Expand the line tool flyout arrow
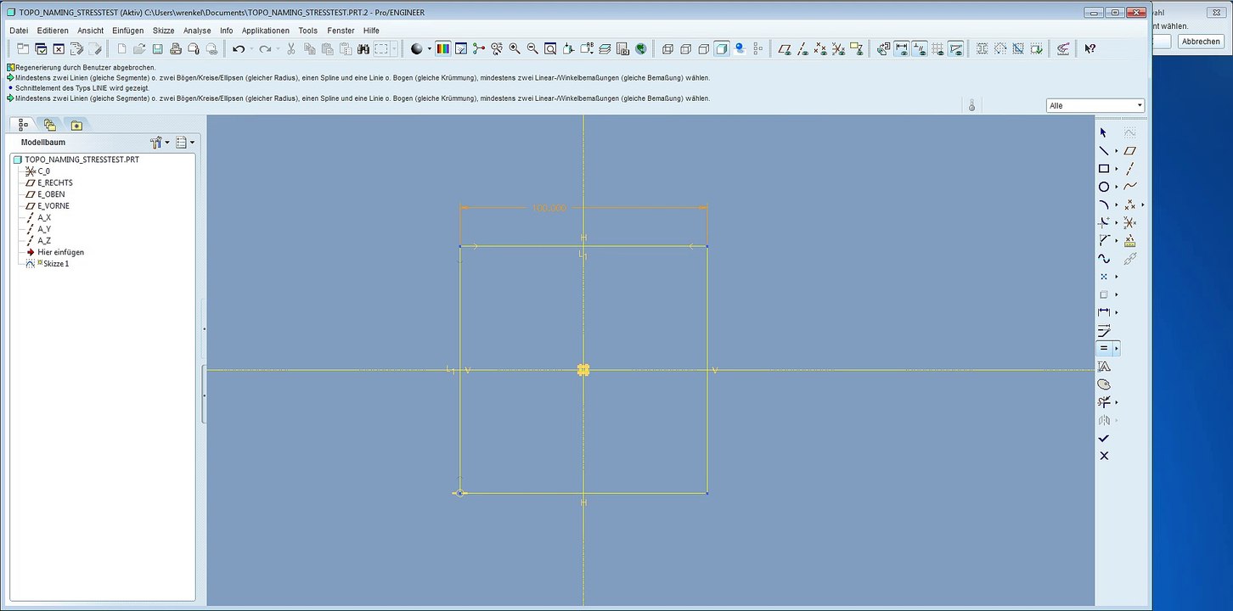This screenshot has height=611, width=1233. point(1117,151)
